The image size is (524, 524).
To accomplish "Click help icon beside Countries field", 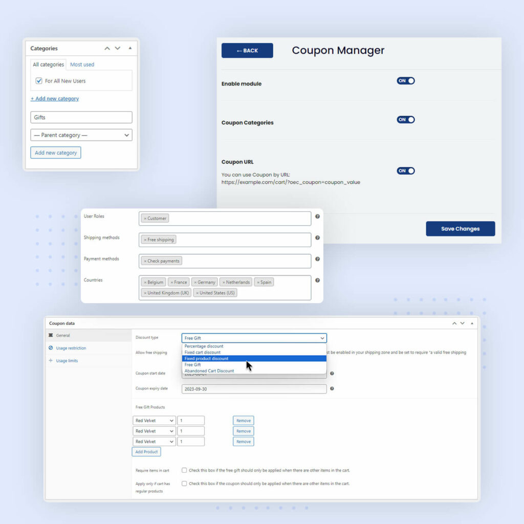I will tap(317, 280).
